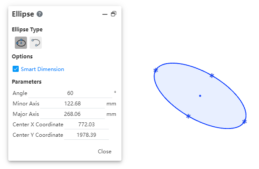Minimize the Ellipse panel

105,14
